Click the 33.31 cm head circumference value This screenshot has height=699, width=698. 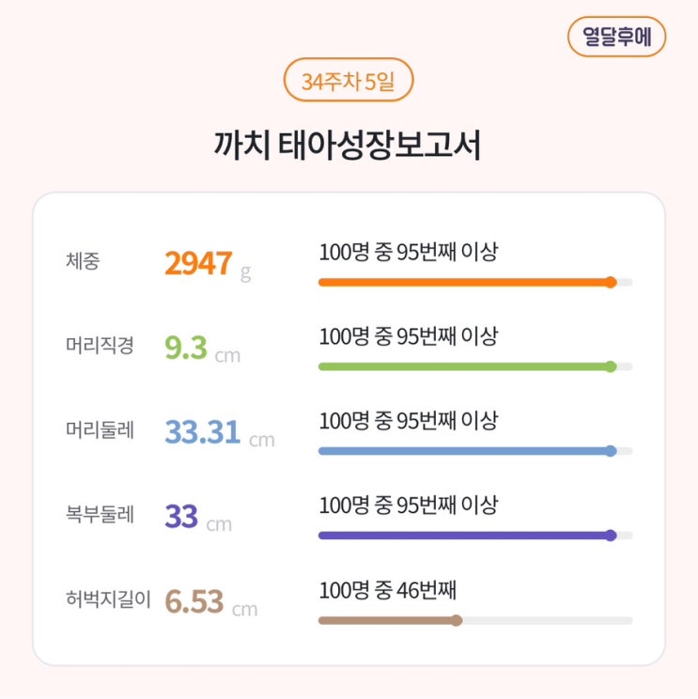[x=219, y=434]
